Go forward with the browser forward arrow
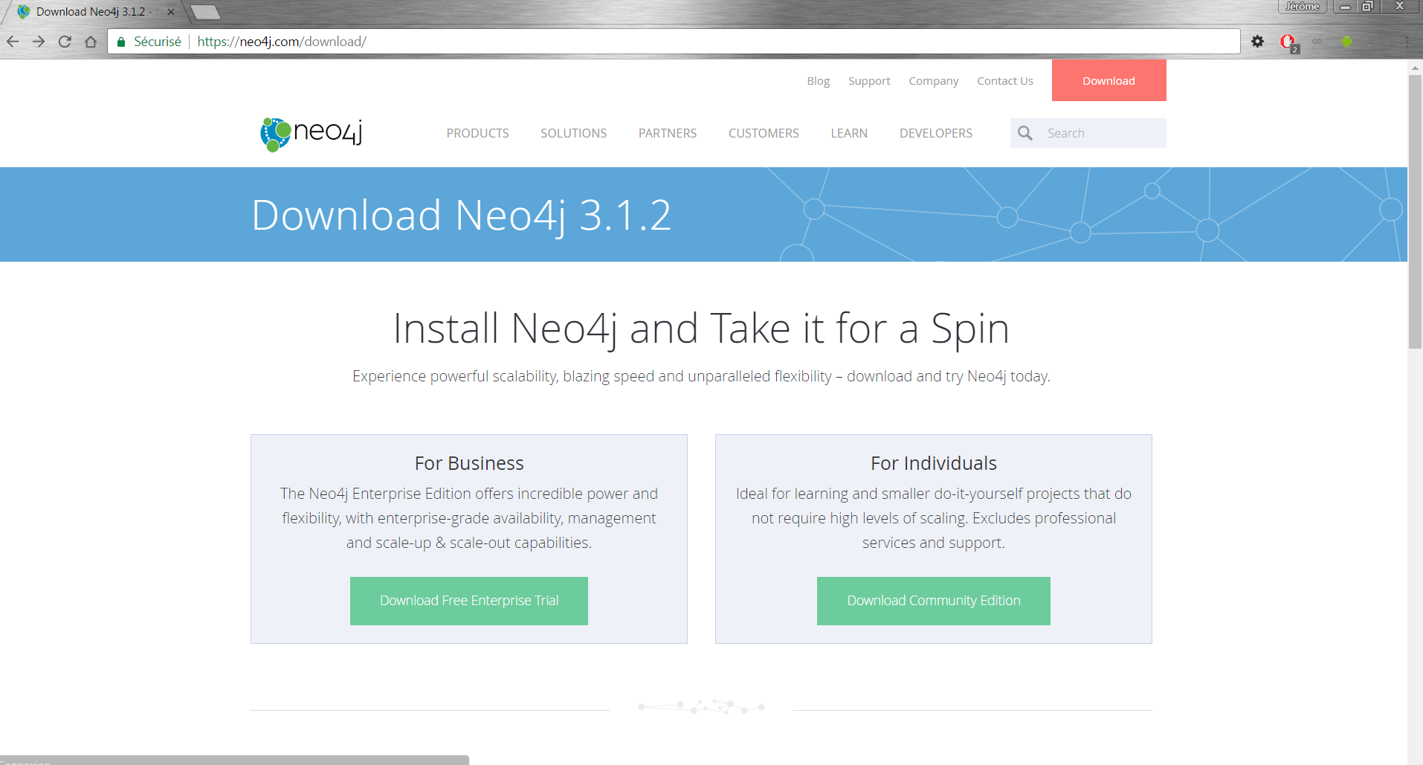The image size is (1423, 765). click(x=39, y=42)
